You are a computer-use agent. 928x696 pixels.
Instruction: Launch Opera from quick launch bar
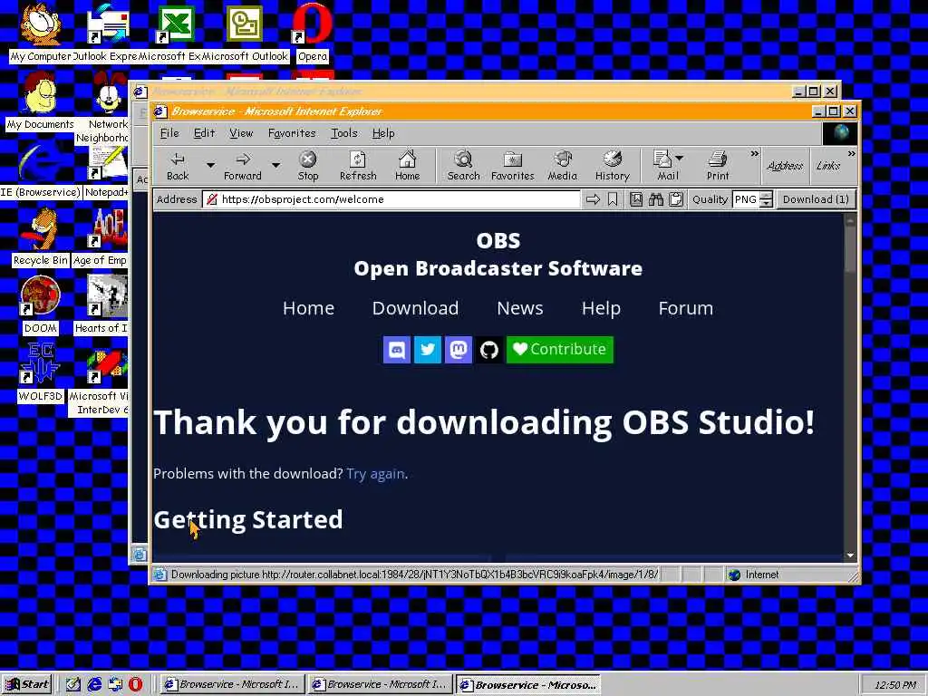(x=136, y=684)
